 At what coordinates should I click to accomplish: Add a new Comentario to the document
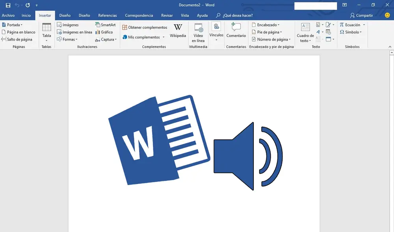coord(236,31)
